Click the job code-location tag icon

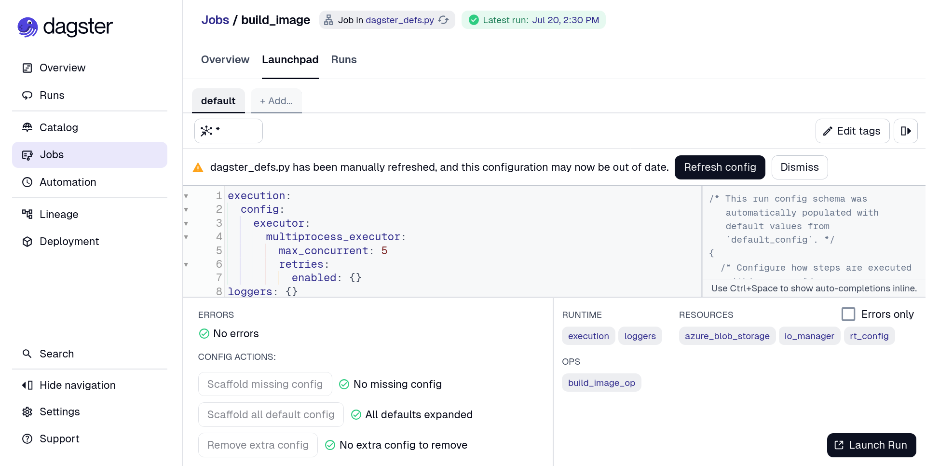tap(328, 20)
